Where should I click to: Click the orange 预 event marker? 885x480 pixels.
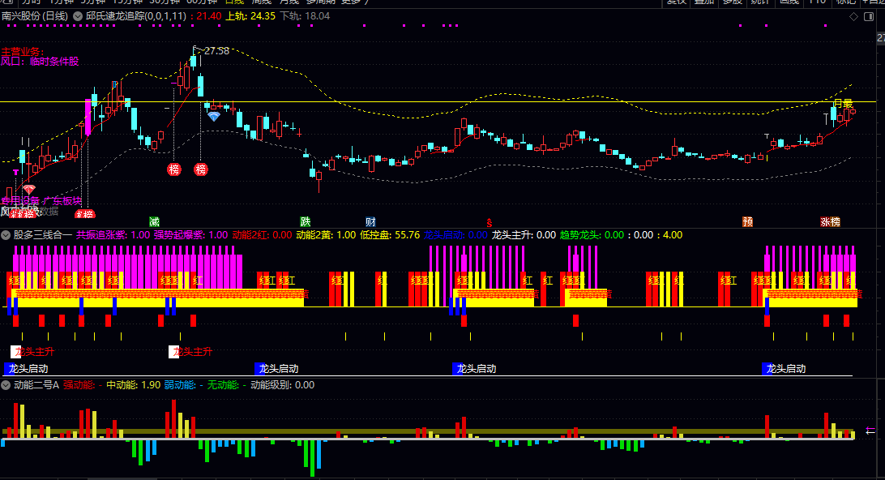(x=748, y=221)
